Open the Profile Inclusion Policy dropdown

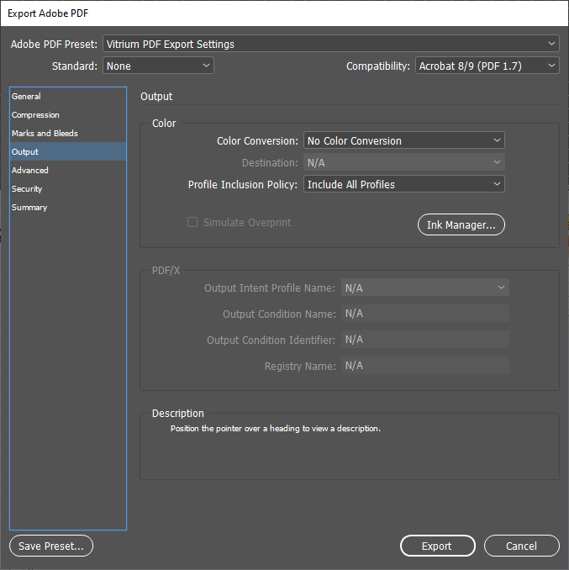[x=404, y=184]
